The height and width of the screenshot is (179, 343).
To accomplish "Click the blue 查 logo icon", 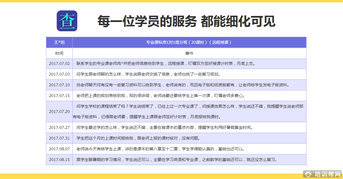I will click(x=67, y=21).
